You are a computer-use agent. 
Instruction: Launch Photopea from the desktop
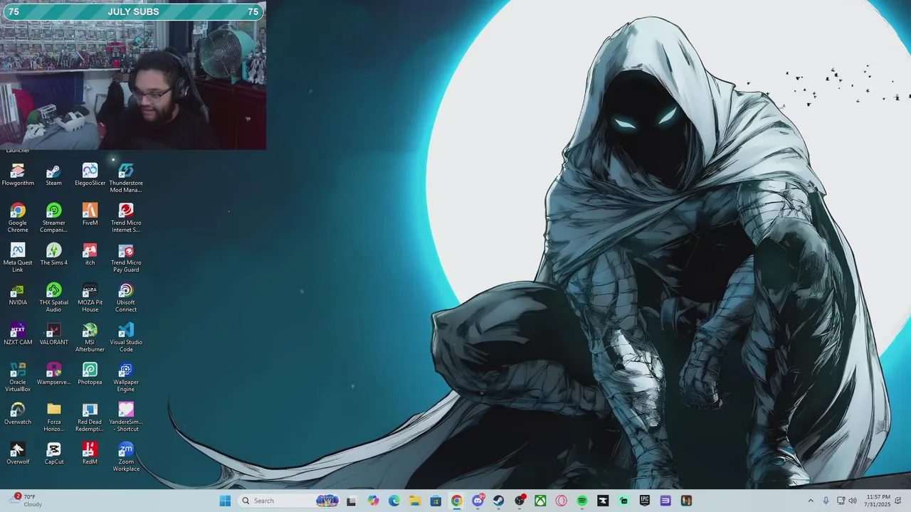point(90,373)
